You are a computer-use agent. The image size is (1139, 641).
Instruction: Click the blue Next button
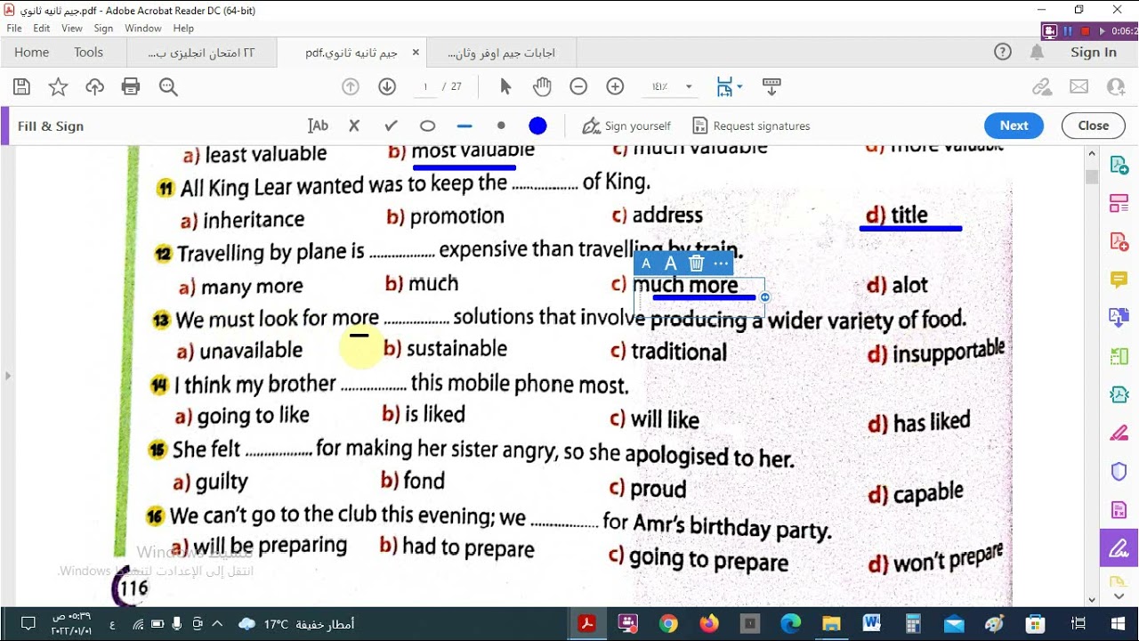pos(1014,126)
